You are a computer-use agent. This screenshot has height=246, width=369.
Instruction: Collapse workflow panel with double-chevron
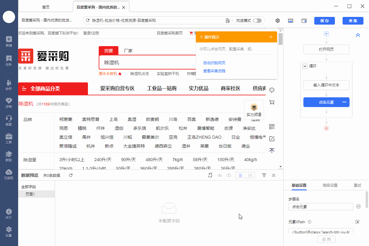point(358,35)
